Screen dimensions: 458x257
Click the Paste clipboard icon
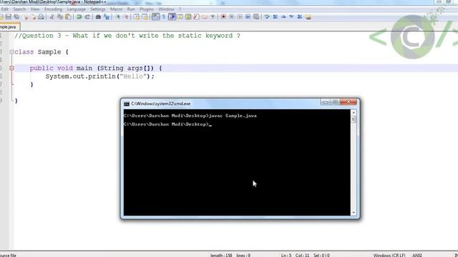(x=68, y=17)
